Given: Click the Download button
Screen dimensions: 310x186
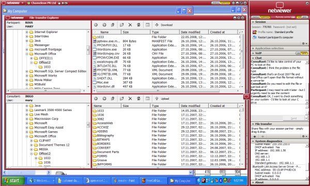Looking at the screenshot, I should (x=164, y=25).
